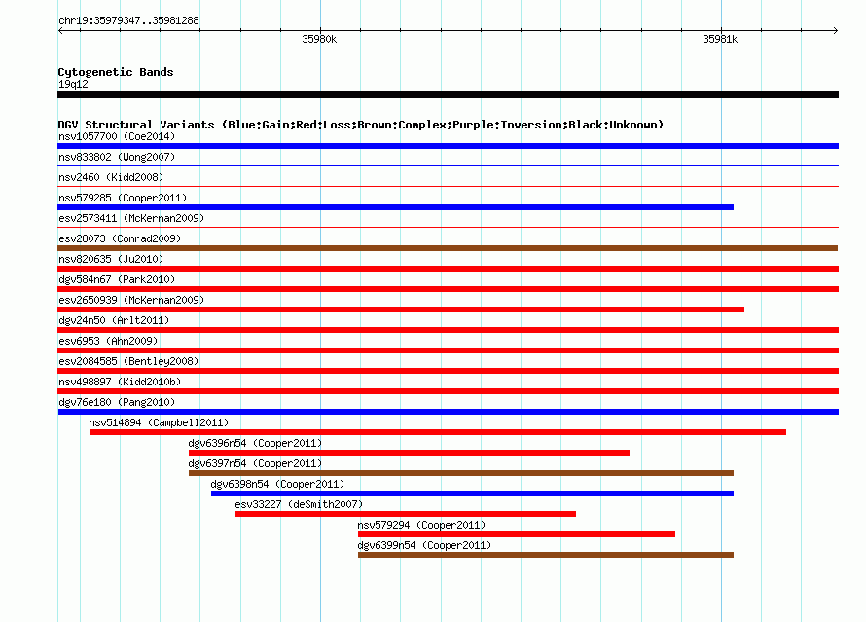Open nsv579285 (Cooper2011) variant label
The height and width of the screenshot is (622, 866).
pos(123,198)
